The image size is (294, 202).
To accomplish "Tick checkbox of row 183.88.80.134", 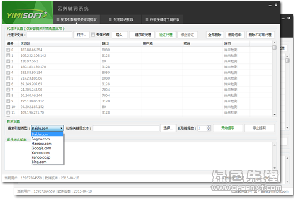I will (8, 72).
